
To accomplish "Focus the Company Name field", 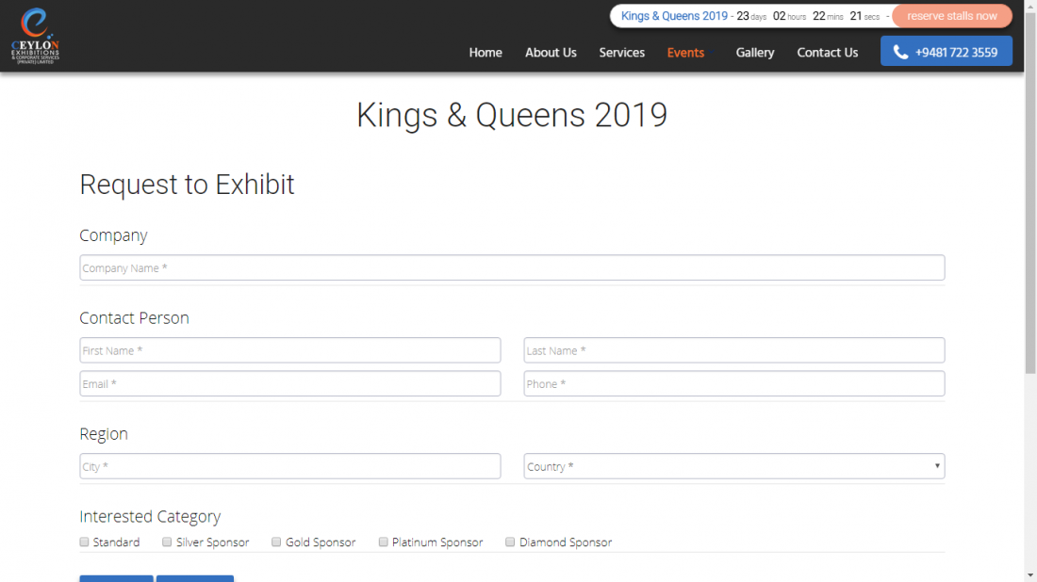I will [x=512, y=267].
